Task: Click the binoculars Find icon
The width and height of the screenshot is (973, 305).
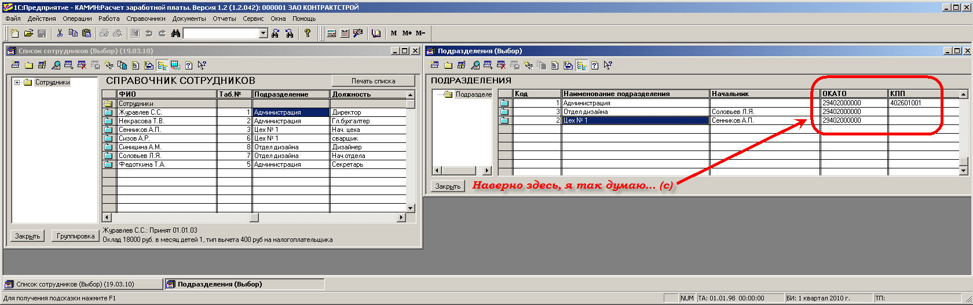Action: pyautogui.click(x=175, y=34)
